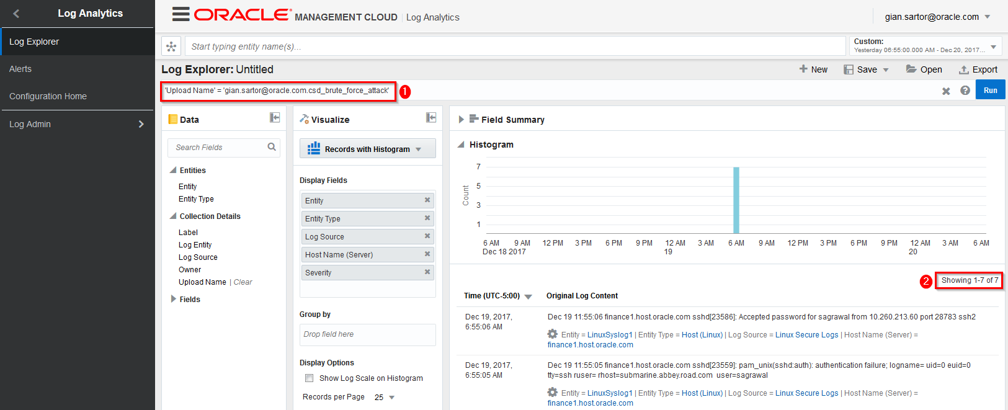Open the user account dropdown
This screenshot has height=410, width=1008.
(x=988, y=17)
